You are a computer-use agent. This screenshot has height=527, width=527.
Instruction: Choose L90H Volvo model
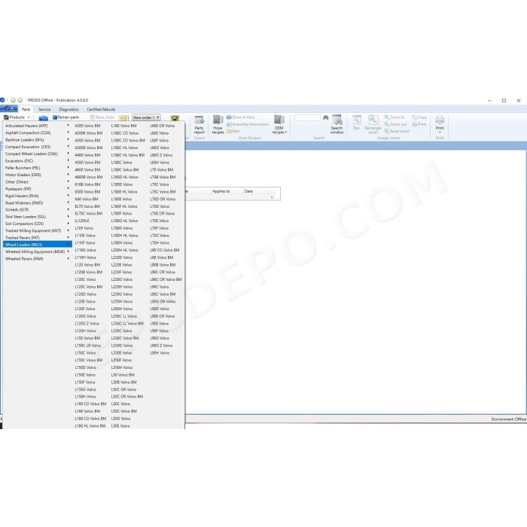tap(160, 353)
